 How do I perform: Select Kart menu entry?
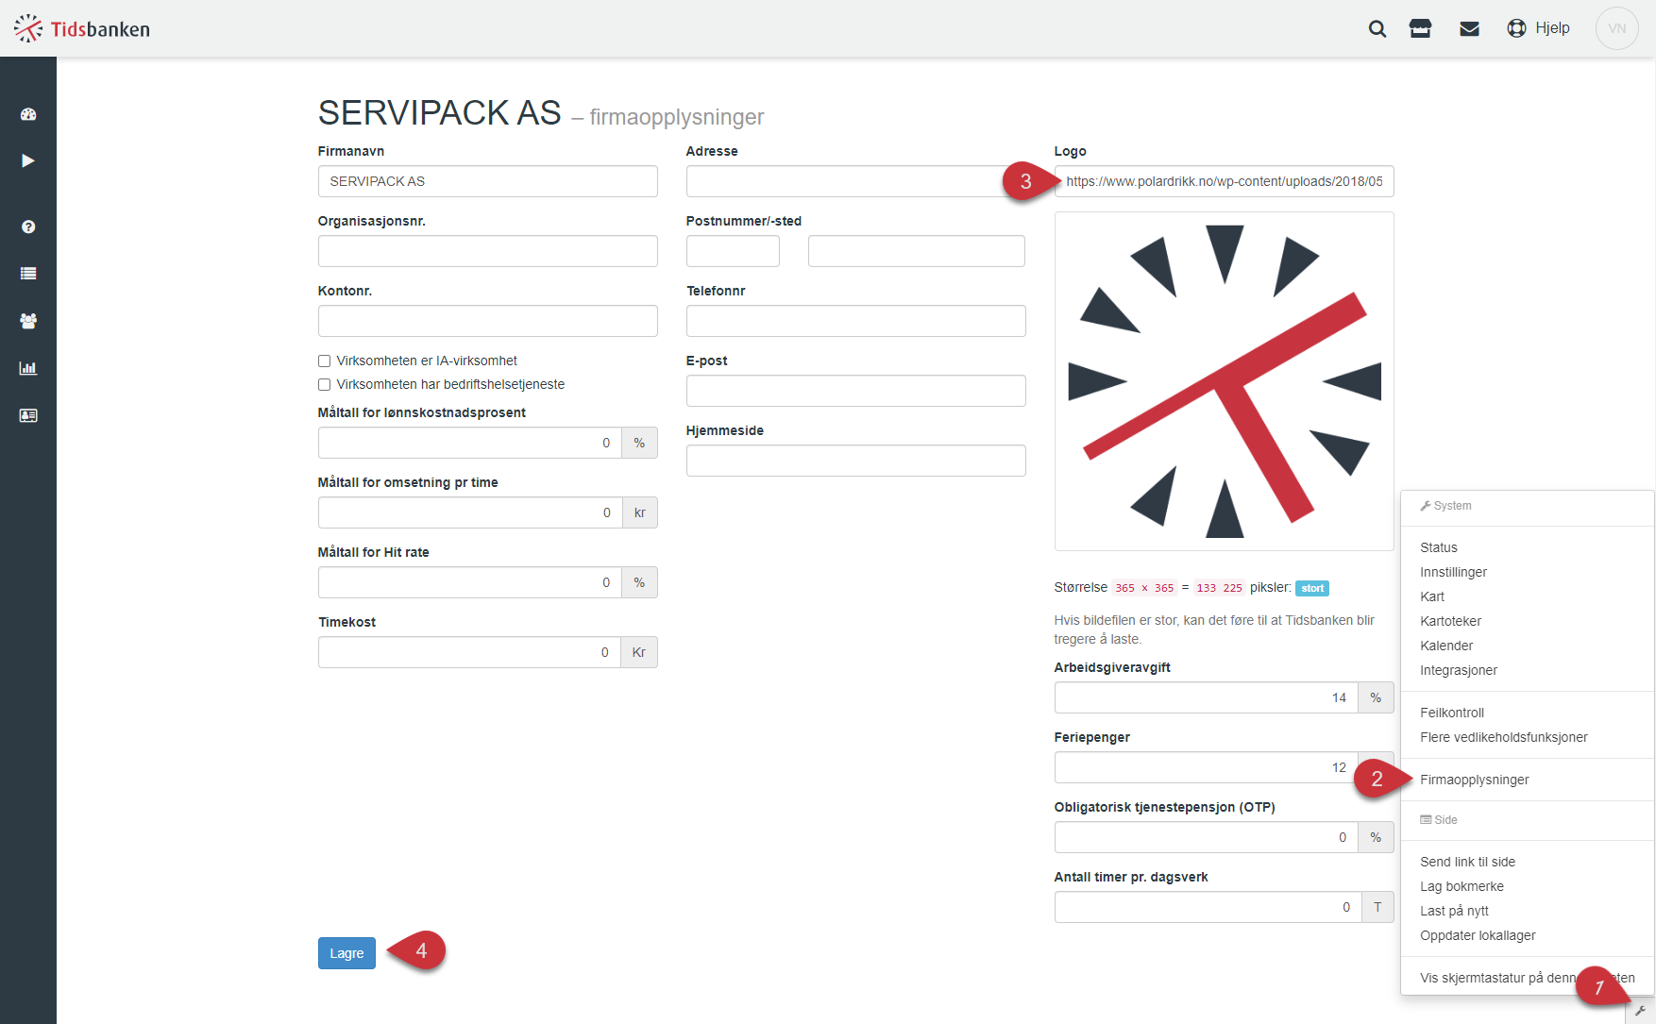(x=1432, y=596)
